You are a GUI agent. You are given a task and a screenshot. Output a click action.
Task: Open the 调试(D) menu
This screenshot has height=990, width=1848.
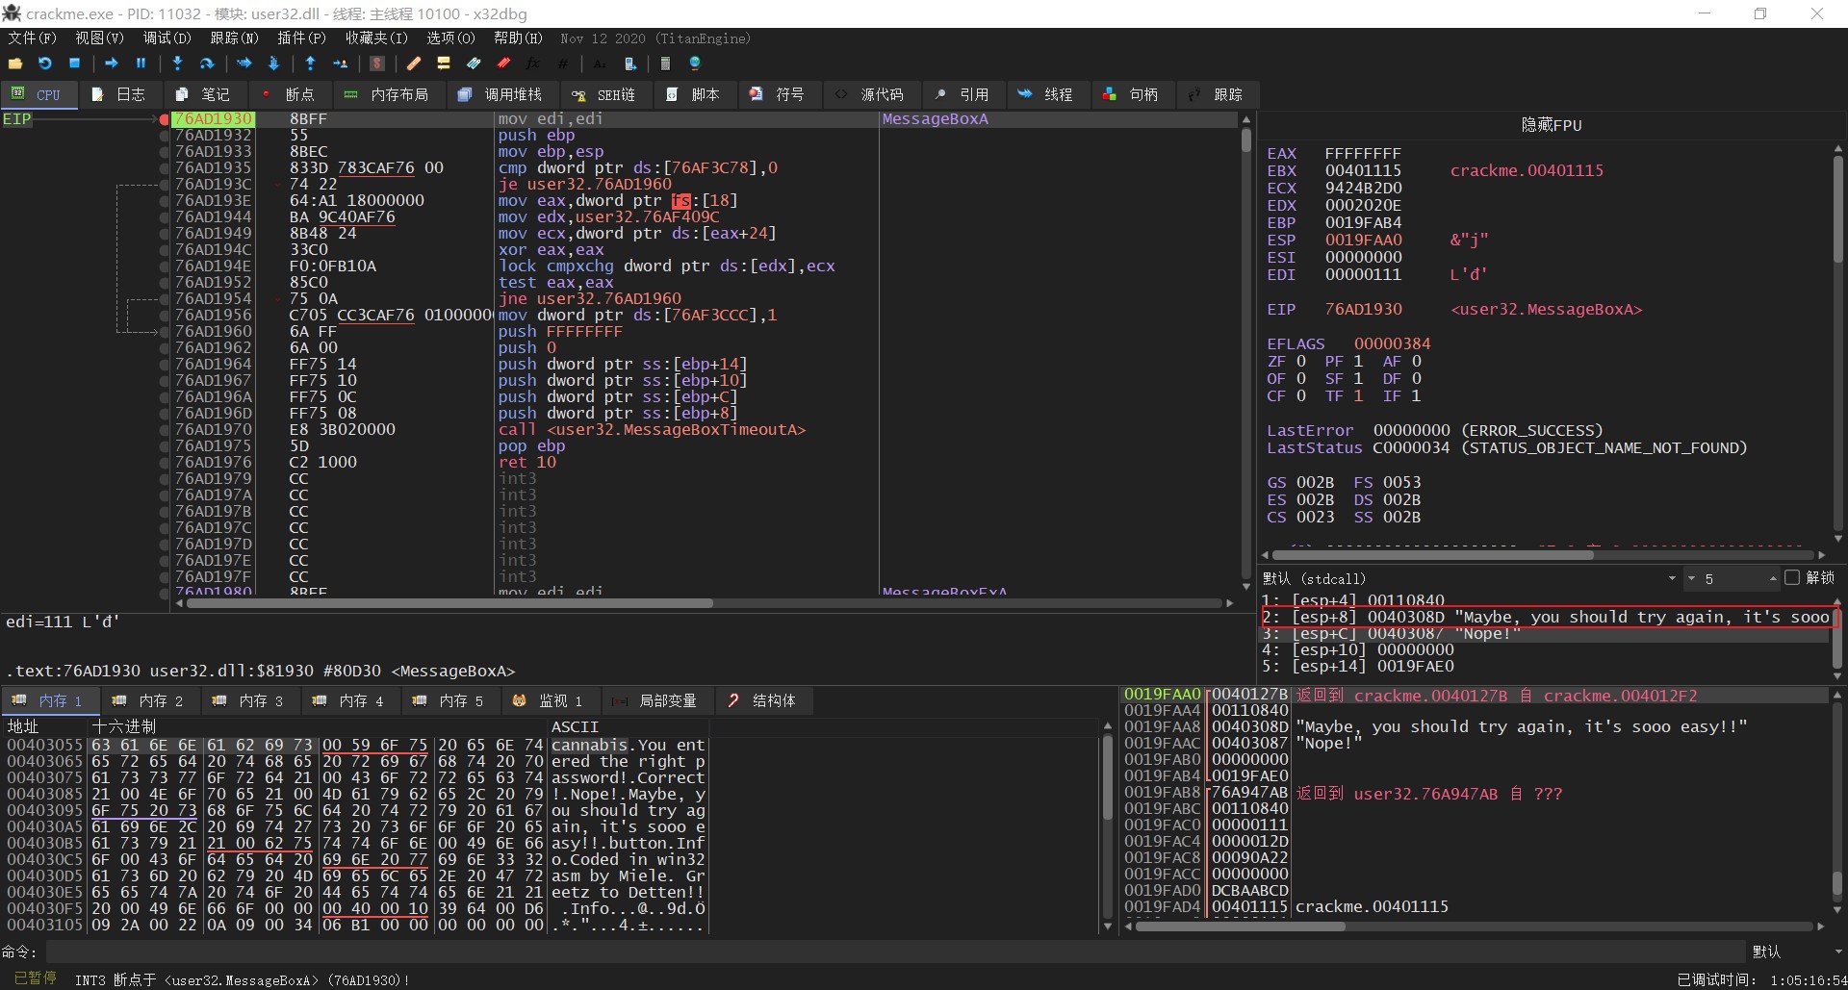[167, 38]
